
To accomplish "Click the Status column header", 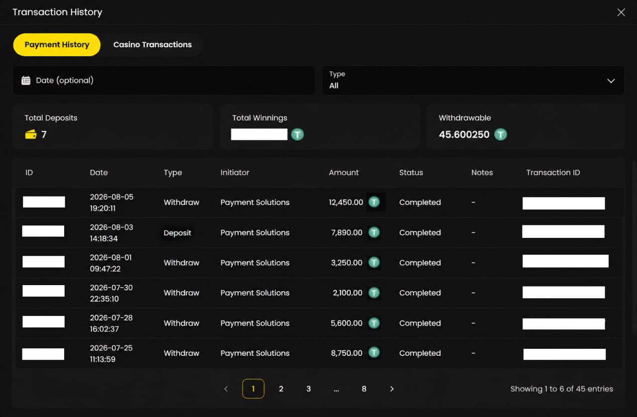I will click(411, 173).
